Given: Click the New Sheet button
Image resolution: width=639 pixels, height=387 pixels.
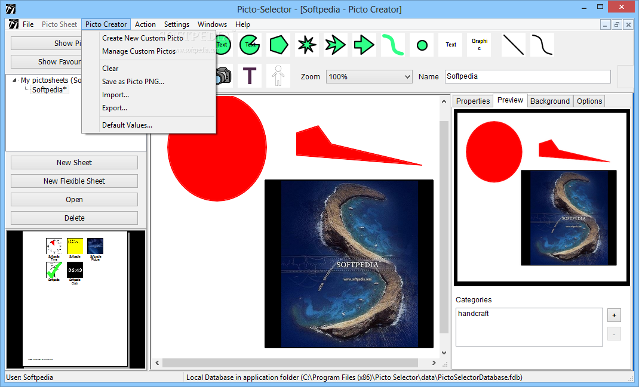Looking at the screenshot, I should tap(74, 162).
